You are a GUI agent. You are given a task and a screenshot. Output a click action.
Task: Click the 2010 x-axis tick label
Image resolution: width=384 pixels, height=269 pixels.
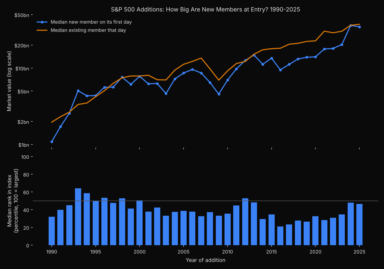coord(228,252)
